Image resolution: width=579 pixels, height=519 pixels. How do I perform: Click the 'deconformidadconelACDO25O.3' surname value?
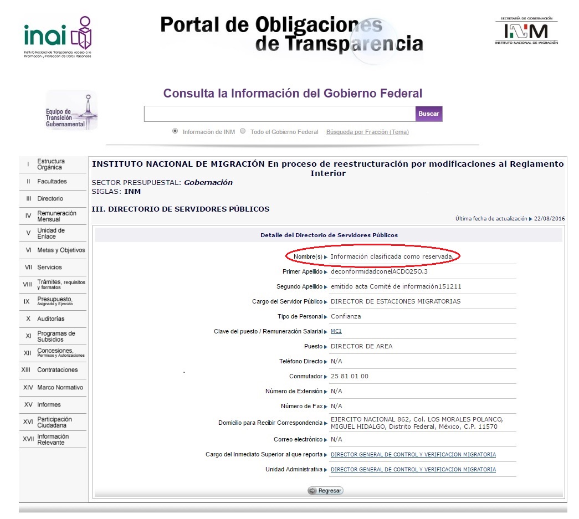click(379, 271)
